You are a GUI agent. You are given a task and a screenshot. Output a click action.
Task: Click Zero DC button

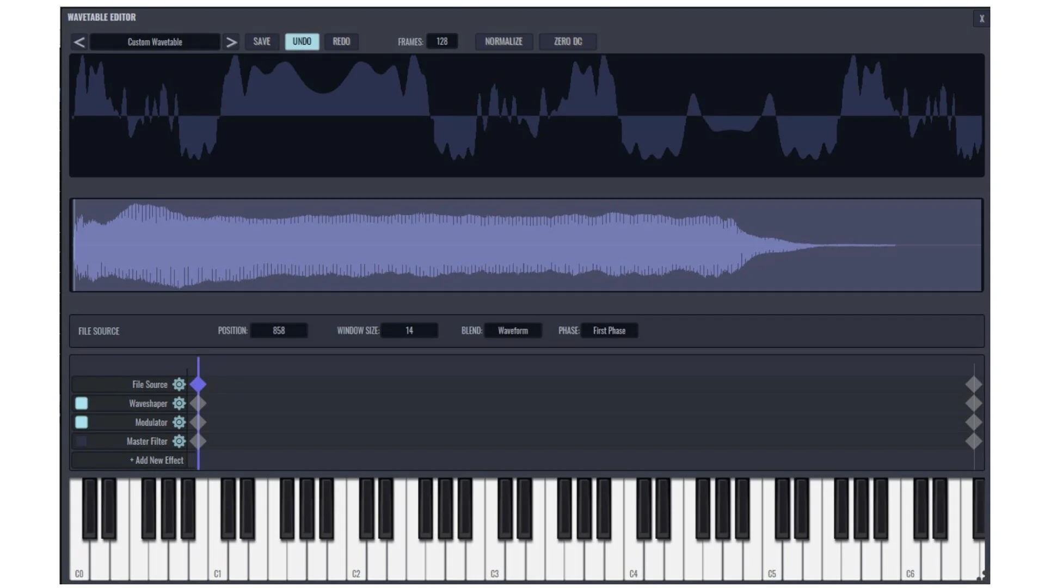568,41
